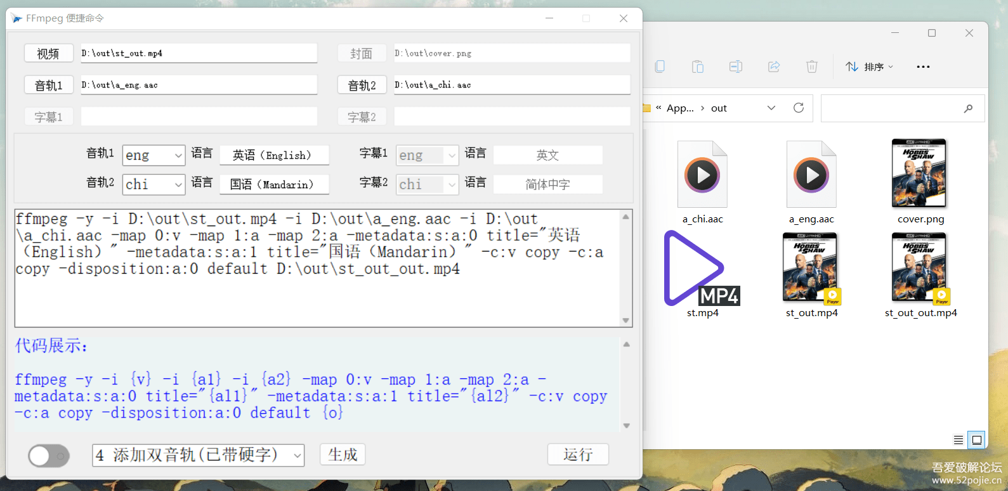
Task: Open the 字幕1 language code dropdown showing eng
Action: (427, 155)
